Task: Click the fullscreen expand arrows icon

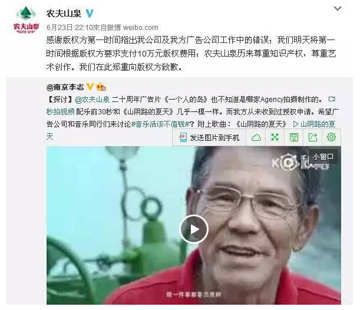Action: coord(275,137)
